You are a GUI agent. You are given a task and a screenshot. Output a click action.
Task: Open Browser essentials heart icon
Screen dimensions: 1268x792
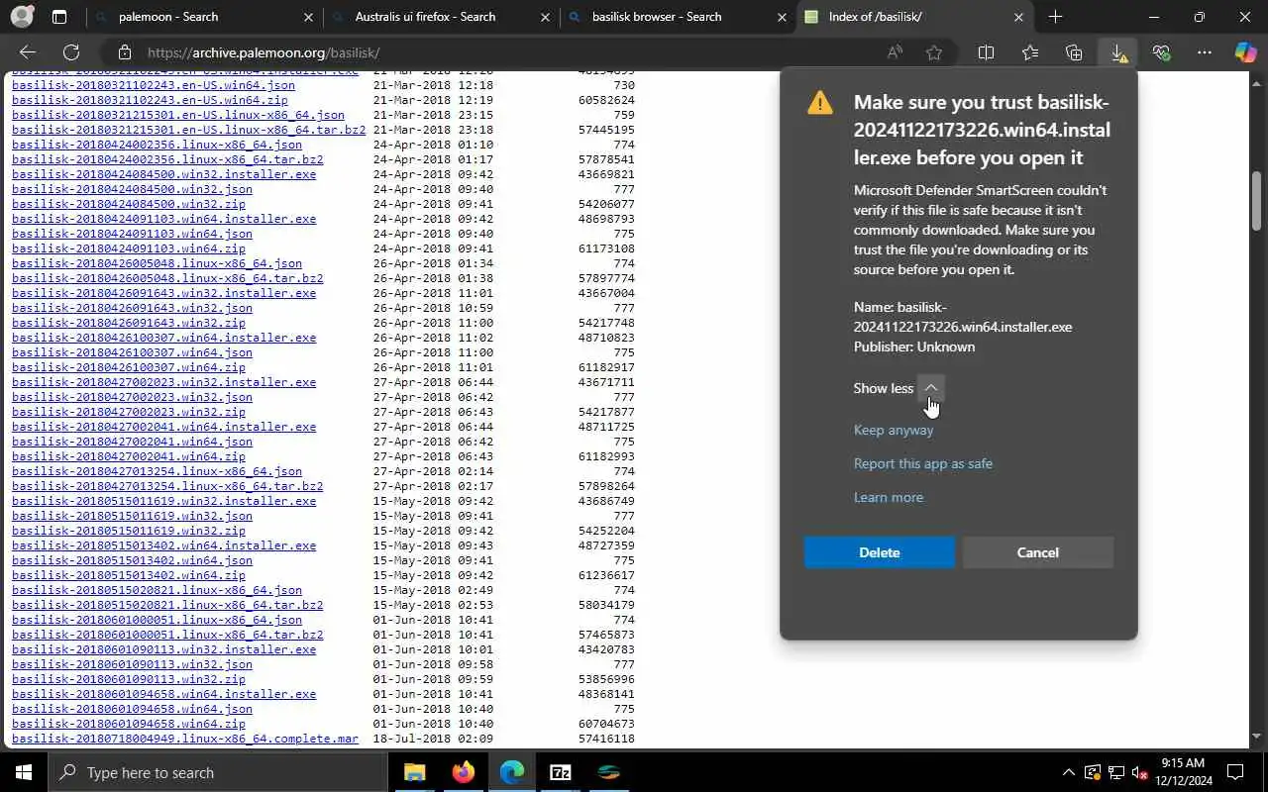[x=1161, y=52]
